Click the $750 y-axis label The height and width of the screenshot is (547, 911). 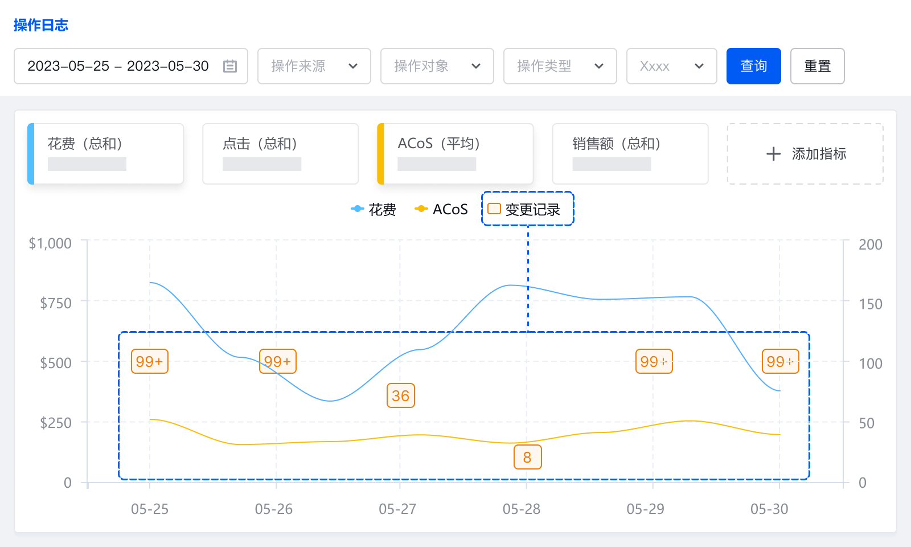tap(56, 303)
